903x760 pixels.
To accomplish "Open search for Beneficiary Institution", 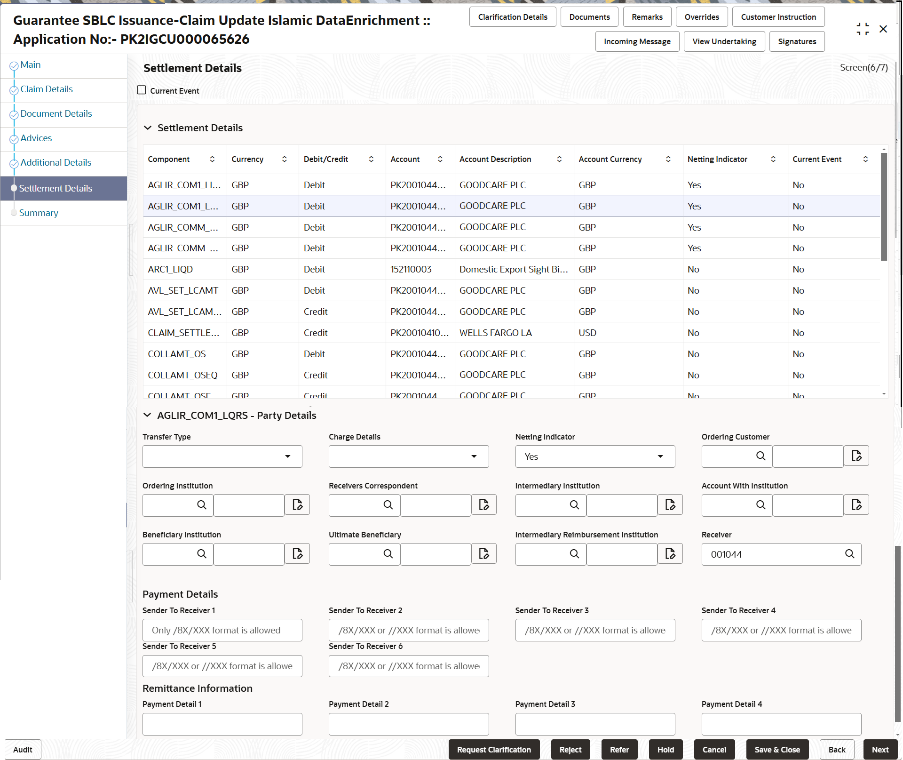I will click(x=202, y=553).
